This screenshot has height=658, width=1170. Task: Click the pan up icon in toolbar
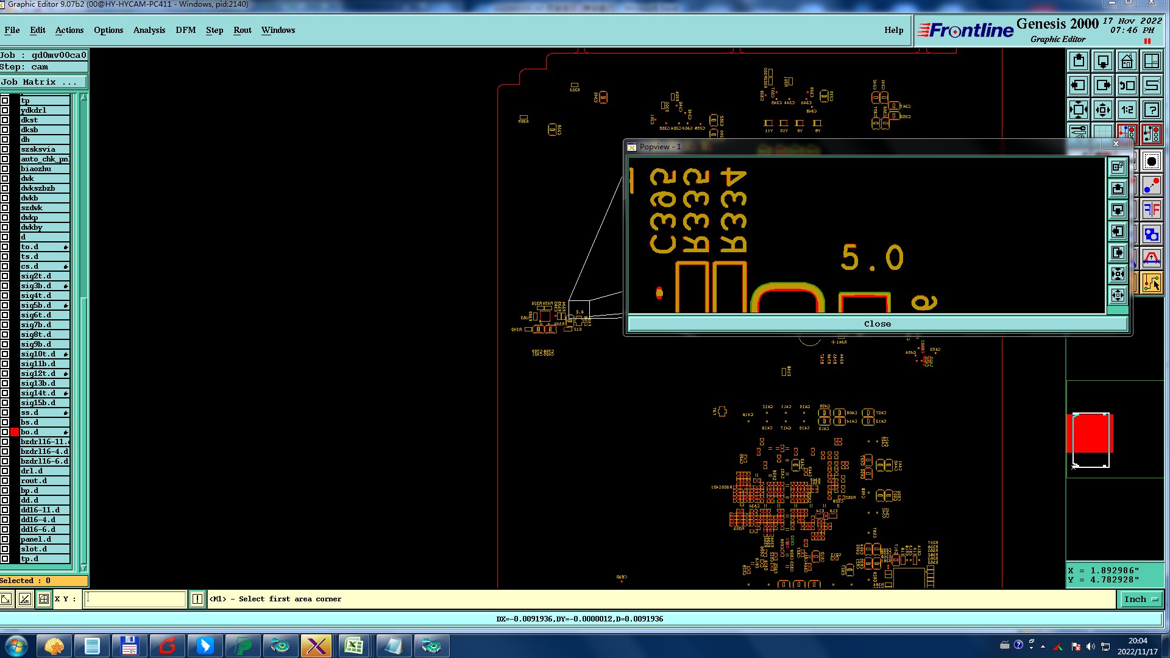click(x=1079, y=61)
